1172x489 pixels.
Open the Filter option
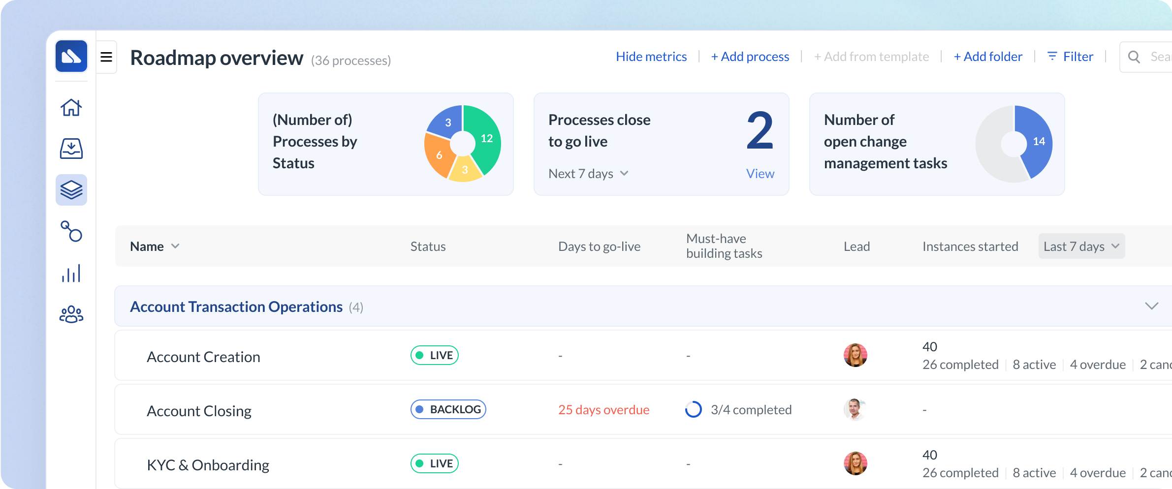point(1070,57)
